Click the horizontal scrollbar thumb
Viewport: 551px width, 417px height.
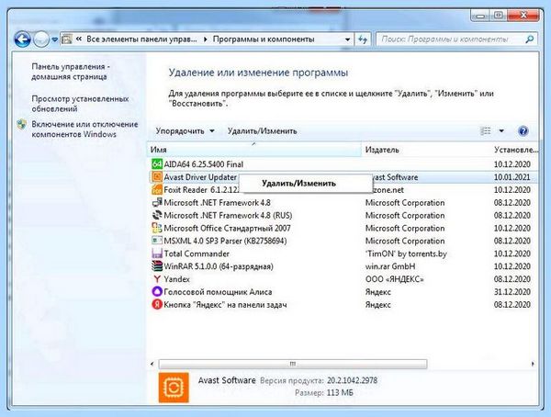[293, 364]
